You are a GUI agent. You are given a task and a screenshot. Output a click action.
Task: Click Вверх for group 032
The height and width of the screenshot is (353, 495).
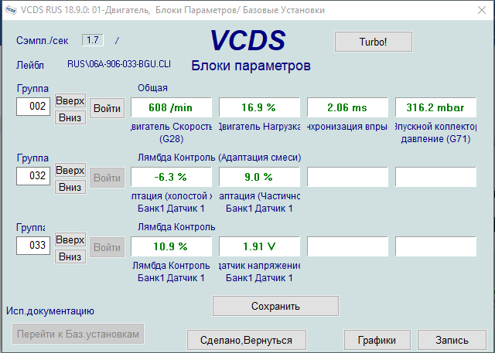[70, 171]
